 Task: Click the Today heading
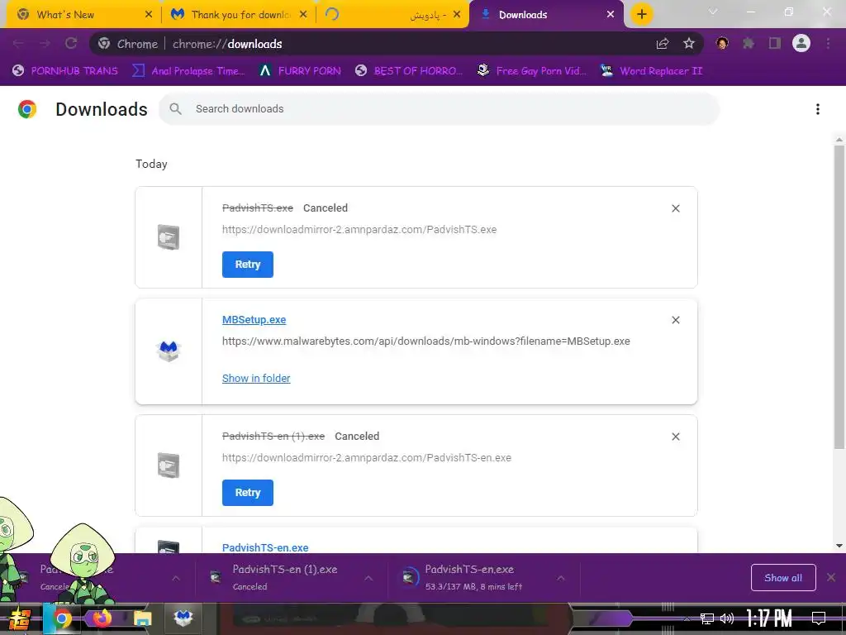click(x=151, y=165)
